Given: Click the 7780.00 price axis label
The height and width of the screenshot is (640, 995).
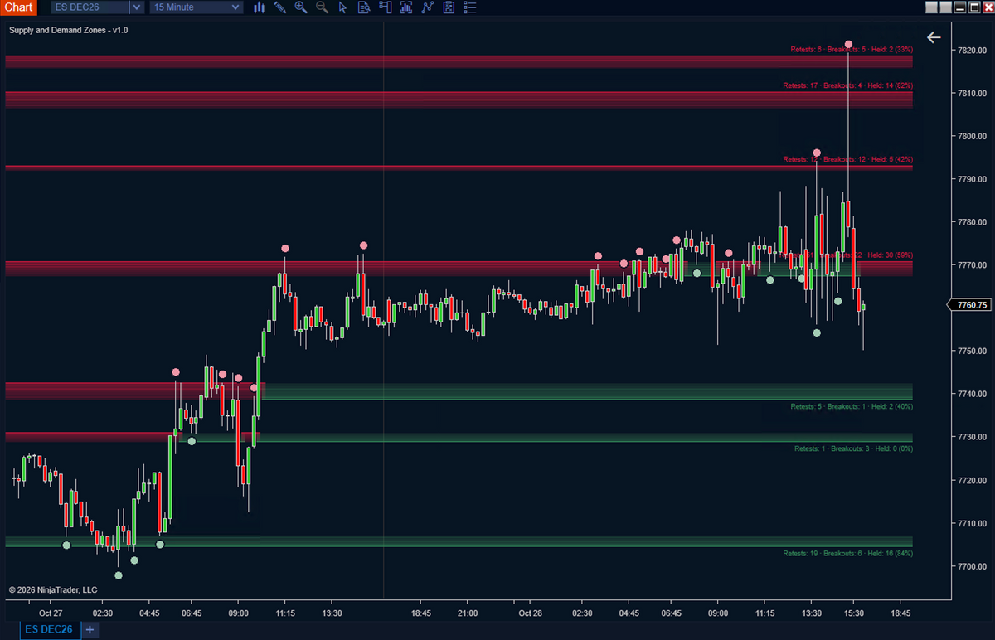Looking at the screenshot, I should point(971,222).
